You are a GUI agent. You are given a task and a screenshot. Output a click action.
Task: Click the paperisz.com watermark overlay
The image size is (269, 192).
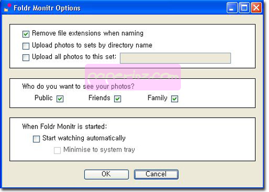point(133,77)
